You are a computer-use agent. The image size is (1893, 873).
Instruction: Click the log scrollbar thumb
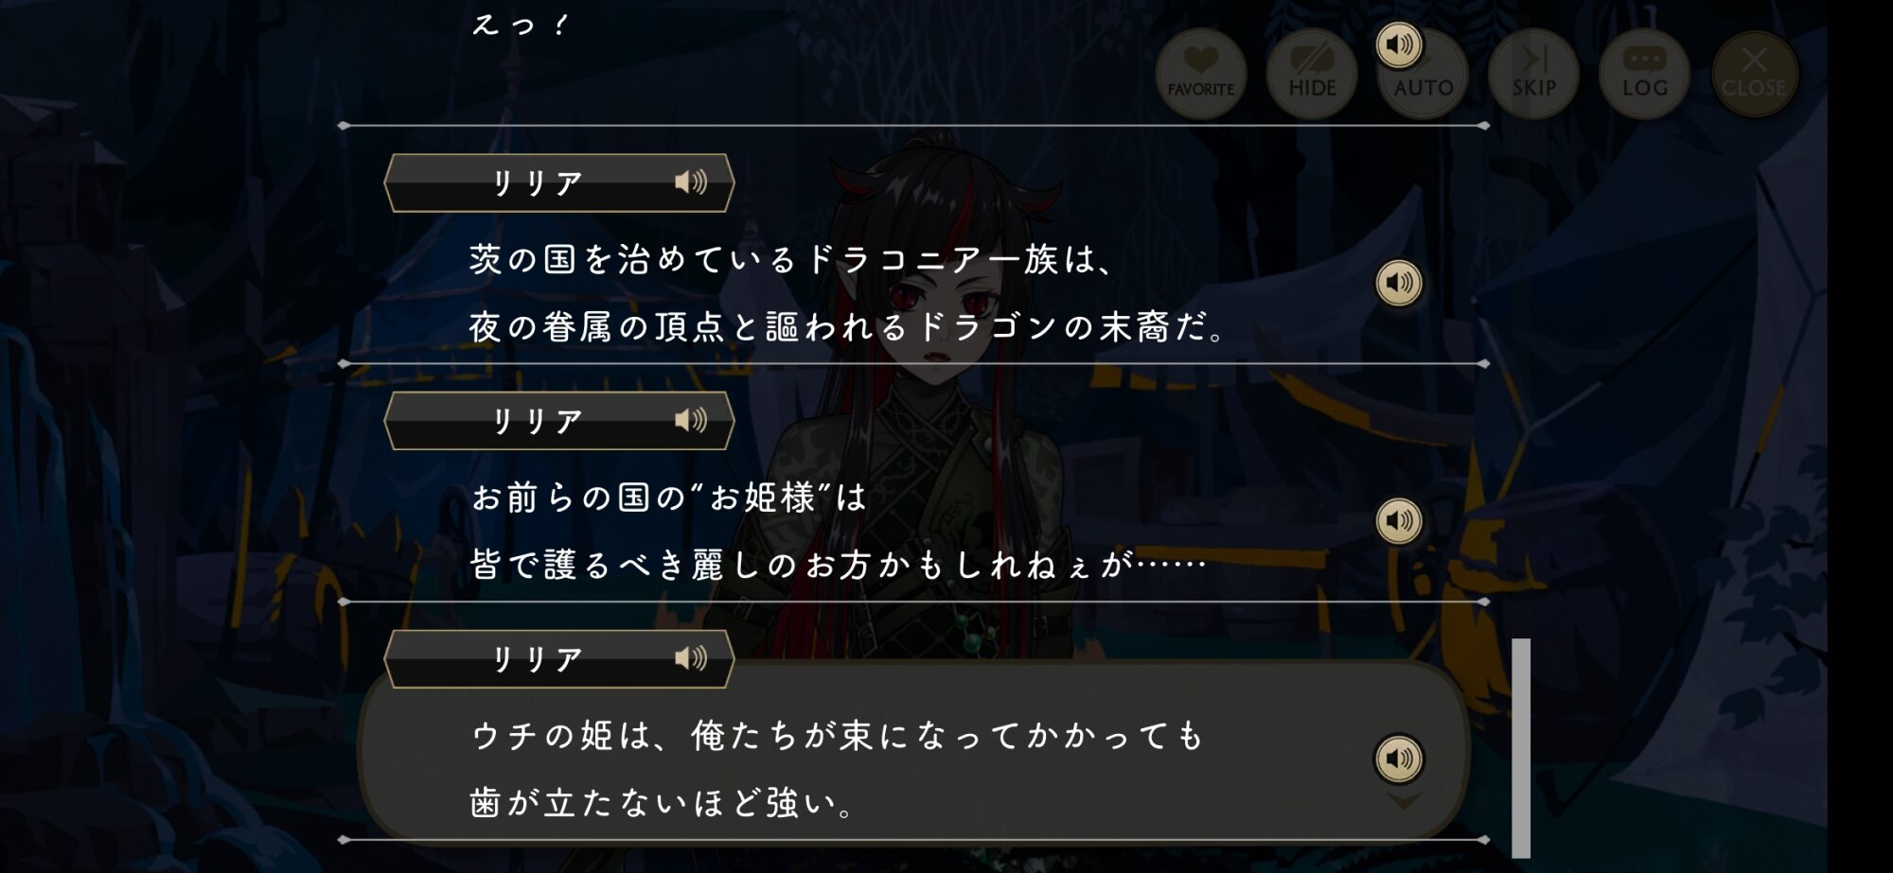click(x=1521, y=747)
